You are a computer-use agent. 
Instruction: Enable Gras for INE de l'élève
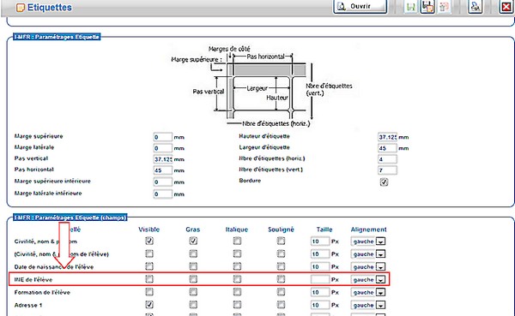click(193, 279)
